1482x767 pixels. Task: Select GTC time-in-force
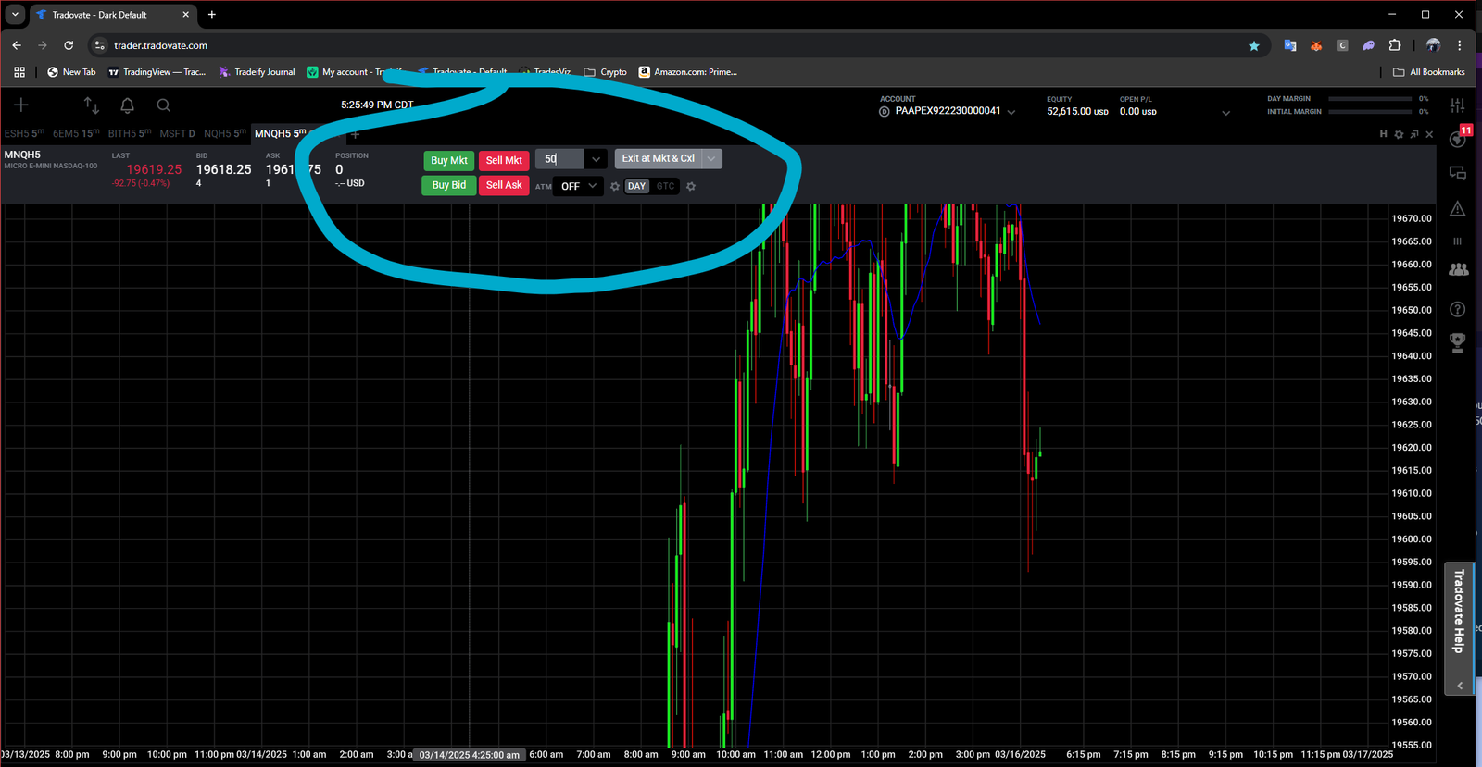point(665,186)
